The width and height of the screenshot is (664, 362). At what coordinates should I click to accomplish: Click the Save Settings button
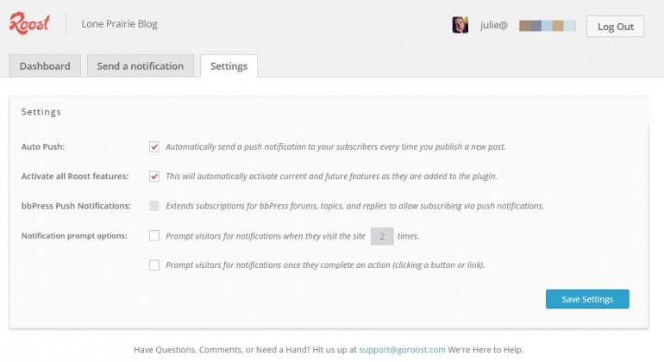[x=587, y=299]
